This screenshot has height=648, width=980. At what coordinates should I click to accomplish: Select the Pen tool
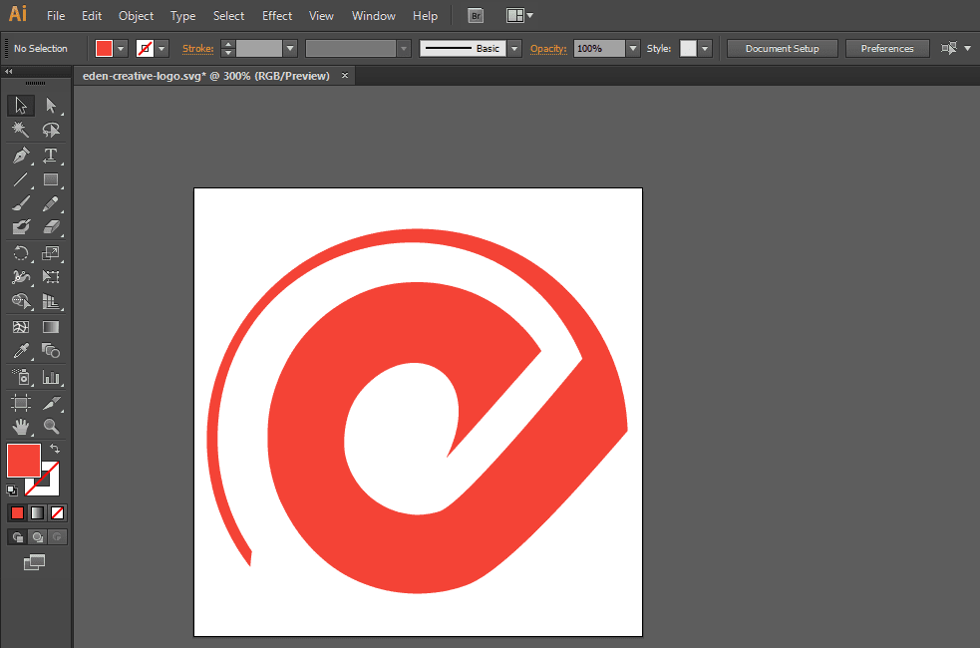coord(21,155)
